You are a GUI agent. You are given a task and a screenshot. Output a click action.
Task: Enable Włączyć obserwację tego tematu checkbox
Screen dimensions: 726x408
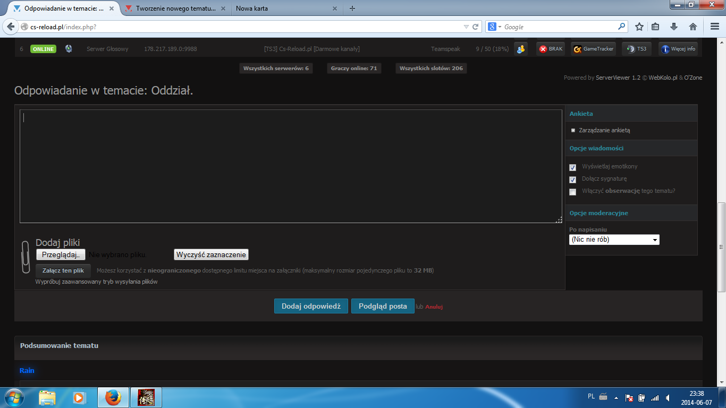click(572, 192)
